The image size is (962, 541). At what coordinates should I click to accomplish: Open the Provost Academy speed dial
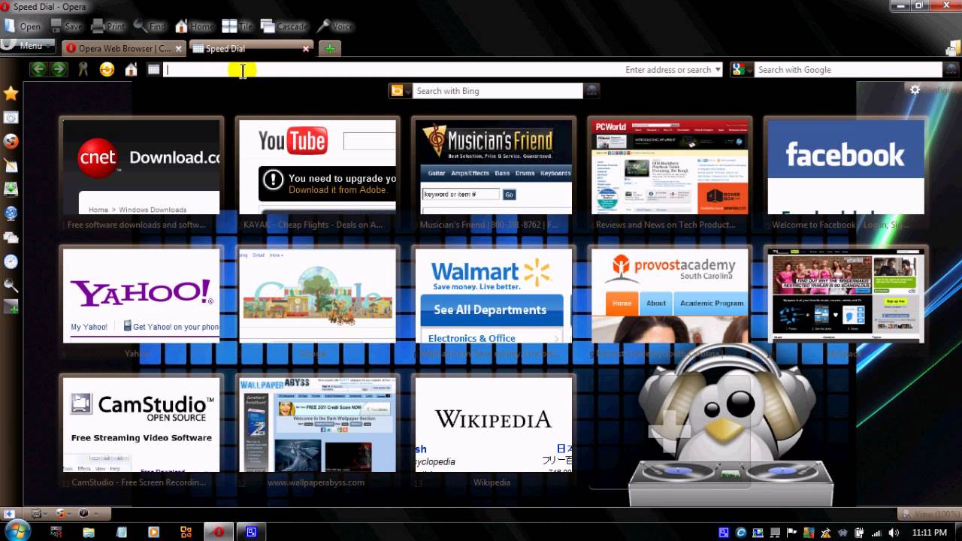669,295
